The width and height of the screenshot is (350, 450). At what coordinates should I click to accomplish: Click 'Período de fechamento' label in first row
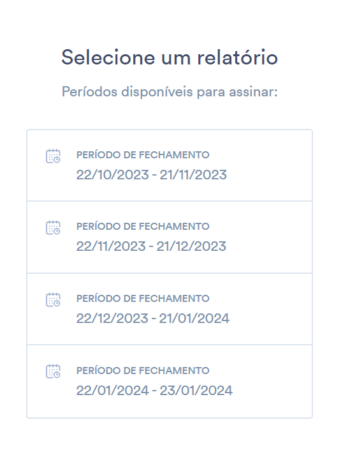coord(143,155)
